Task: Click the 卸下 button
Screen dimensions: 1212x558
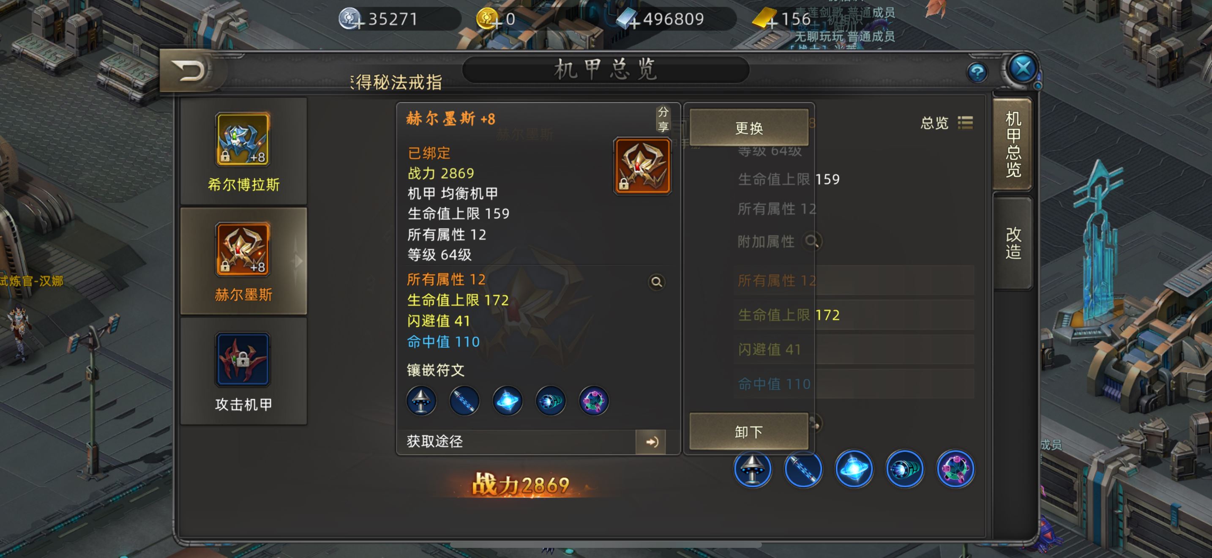Action: pos(748,432)
